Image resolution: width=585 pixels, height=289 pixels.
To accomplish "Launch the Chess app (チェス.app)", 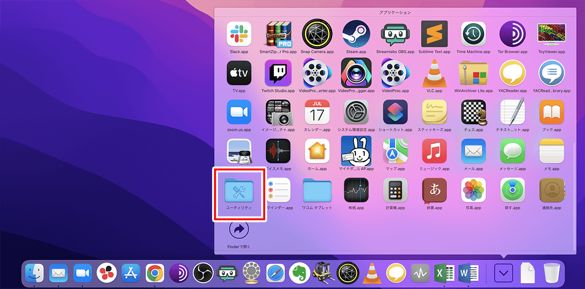I will (x=473, y=112).
